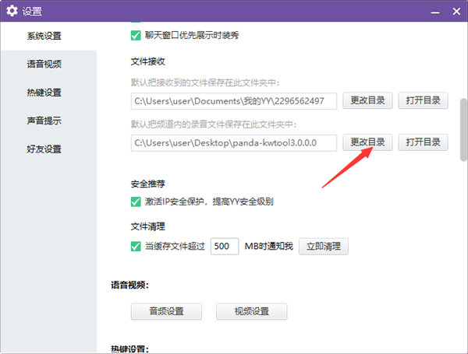Click the cache size field showing 500
This screenshot has height=354, width=468.
click(x=225, y=247)
